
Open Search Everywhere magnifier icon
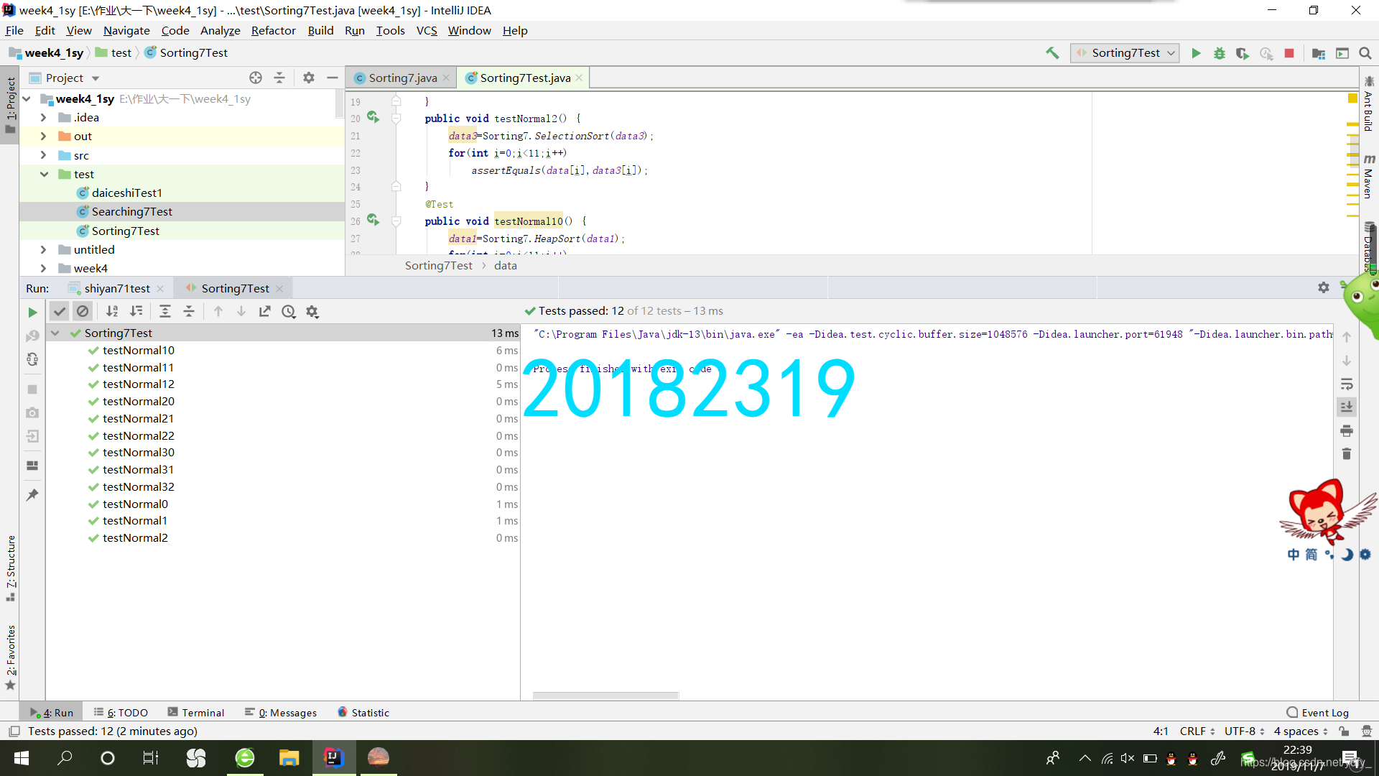(1365, 53)
